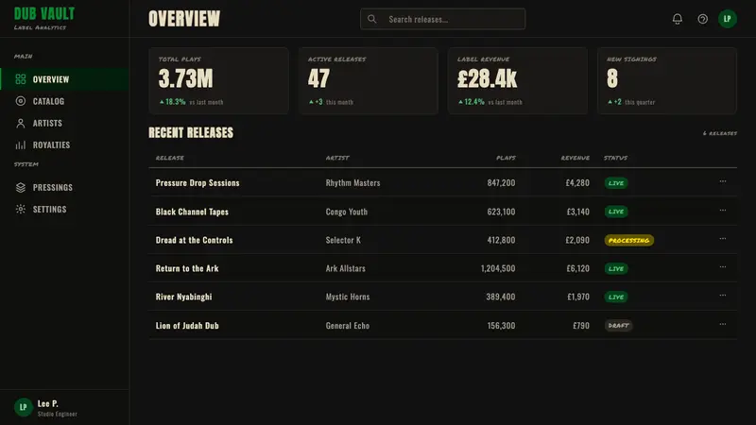Click the Processing status badge
756x425 pixels.
click(629, 240)
